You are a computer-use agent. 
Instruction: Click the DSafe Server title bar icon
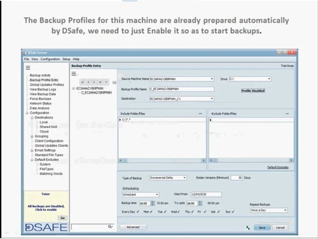coord(25,52)
